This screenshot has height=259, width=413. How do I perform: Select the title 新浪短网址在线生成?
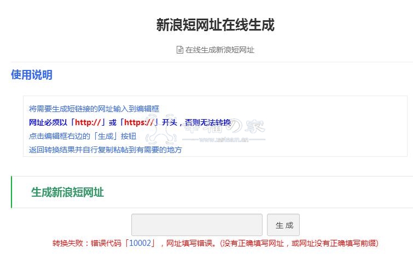[215, 25]
